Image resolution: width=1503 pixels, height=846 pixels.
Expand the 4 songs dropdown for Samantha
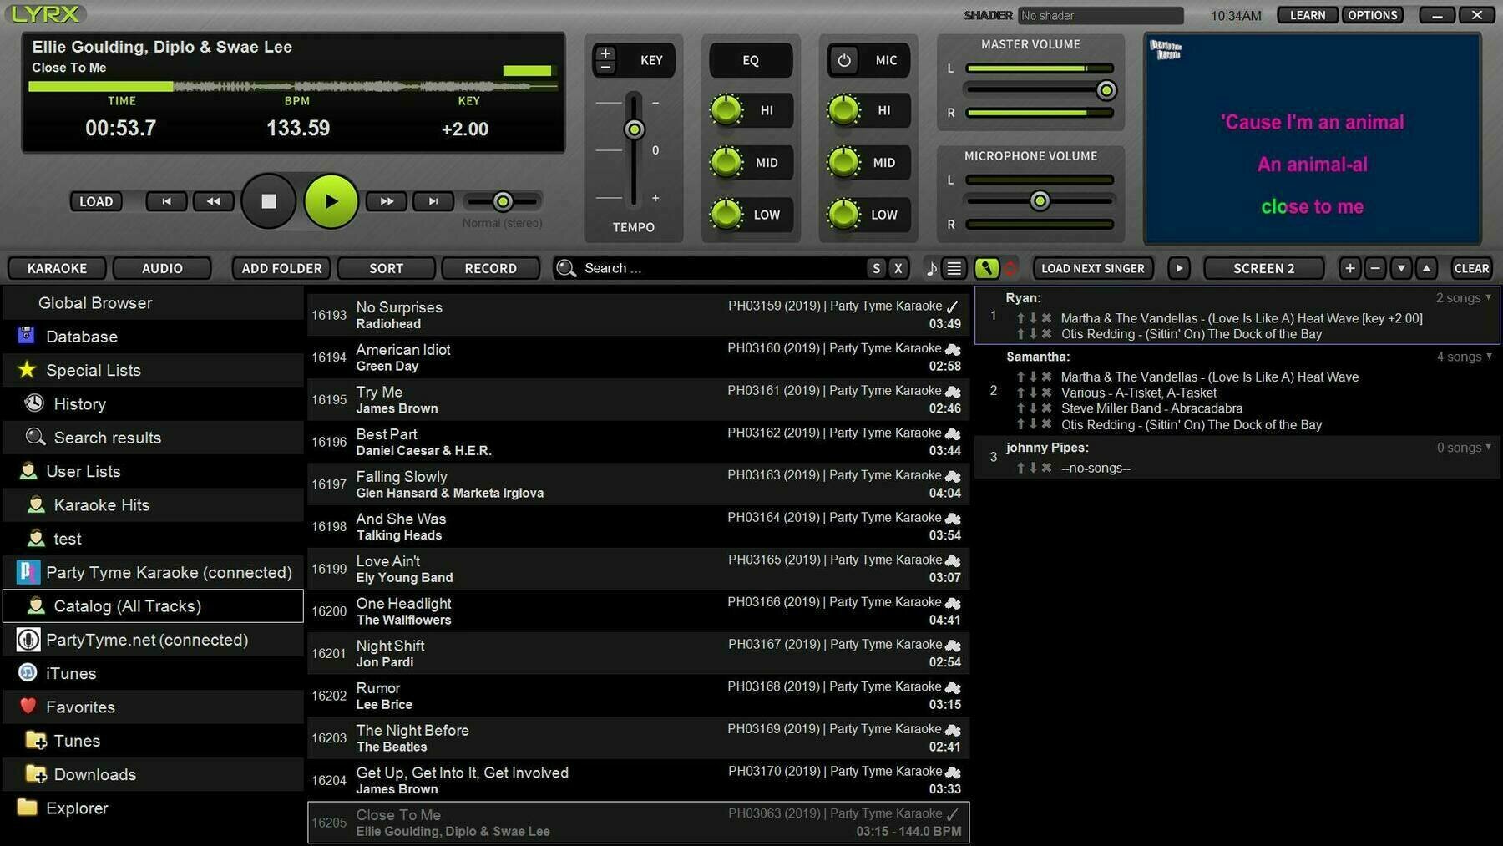tap(1462, 357)
